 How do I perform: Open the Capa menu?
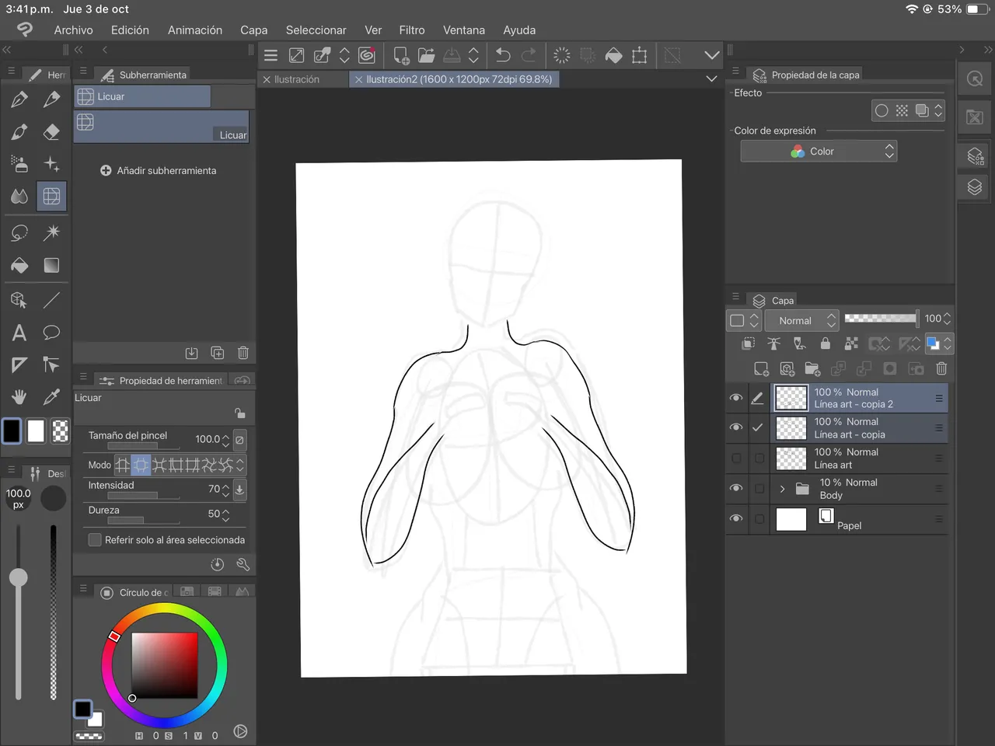pos(253,30)
